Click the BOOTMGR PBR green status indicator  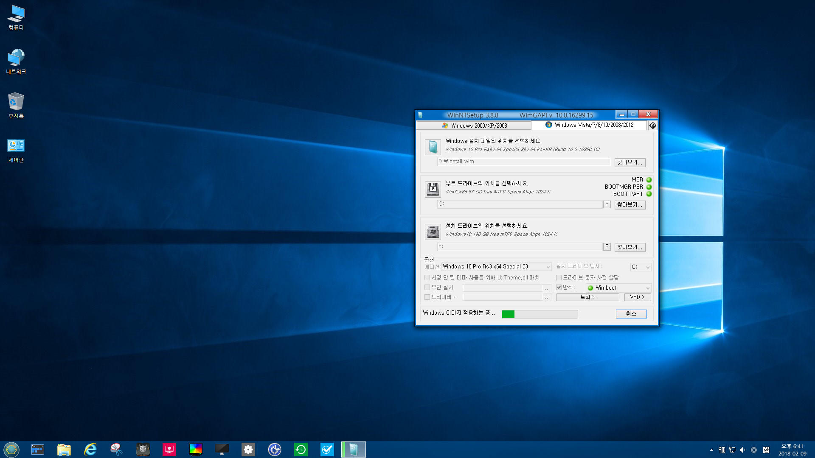[x=649, y=187]
